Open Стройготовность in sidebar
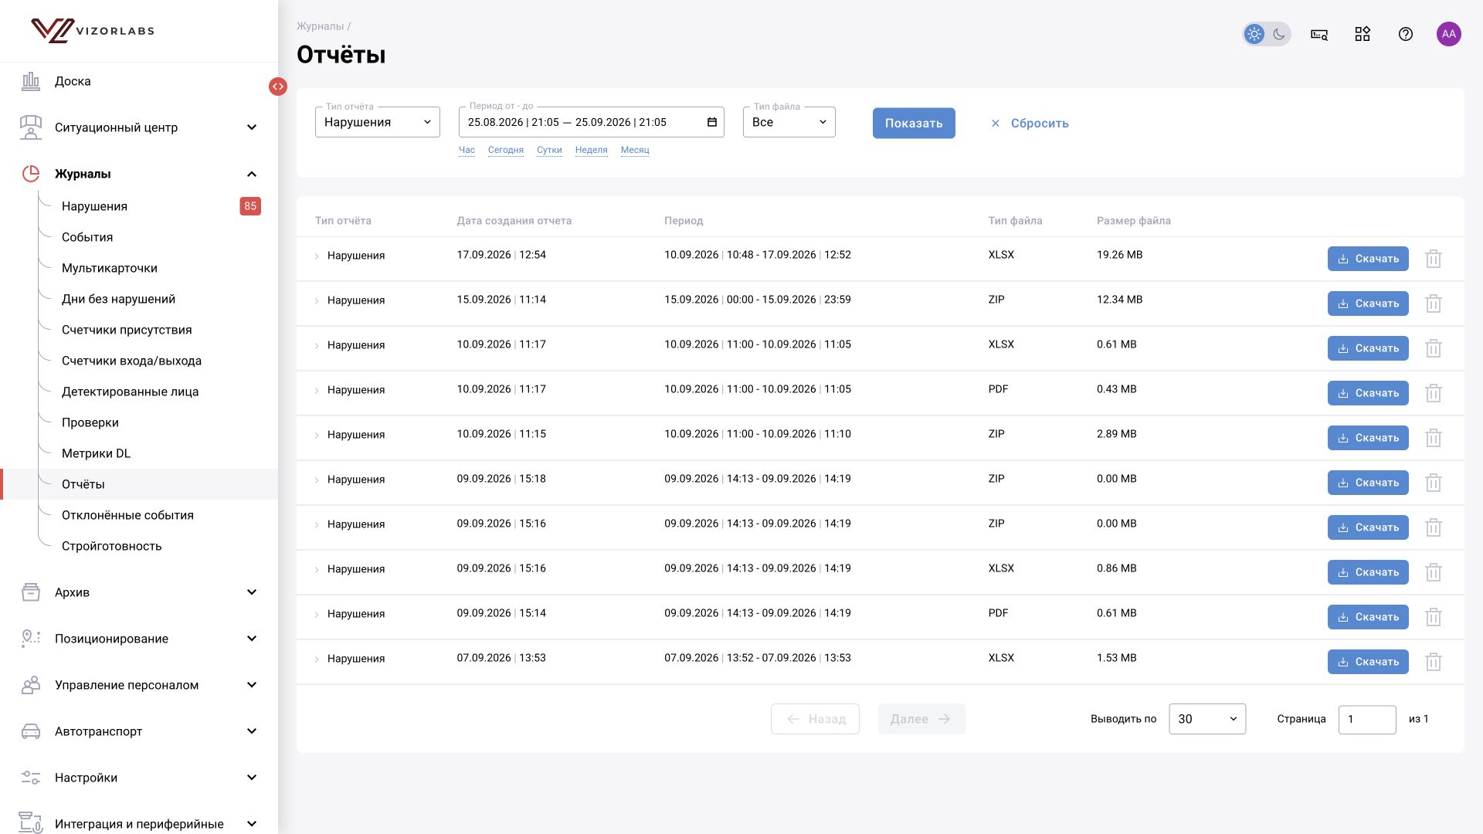This screenshot has width=1483, height=834. tap(112, 546)
